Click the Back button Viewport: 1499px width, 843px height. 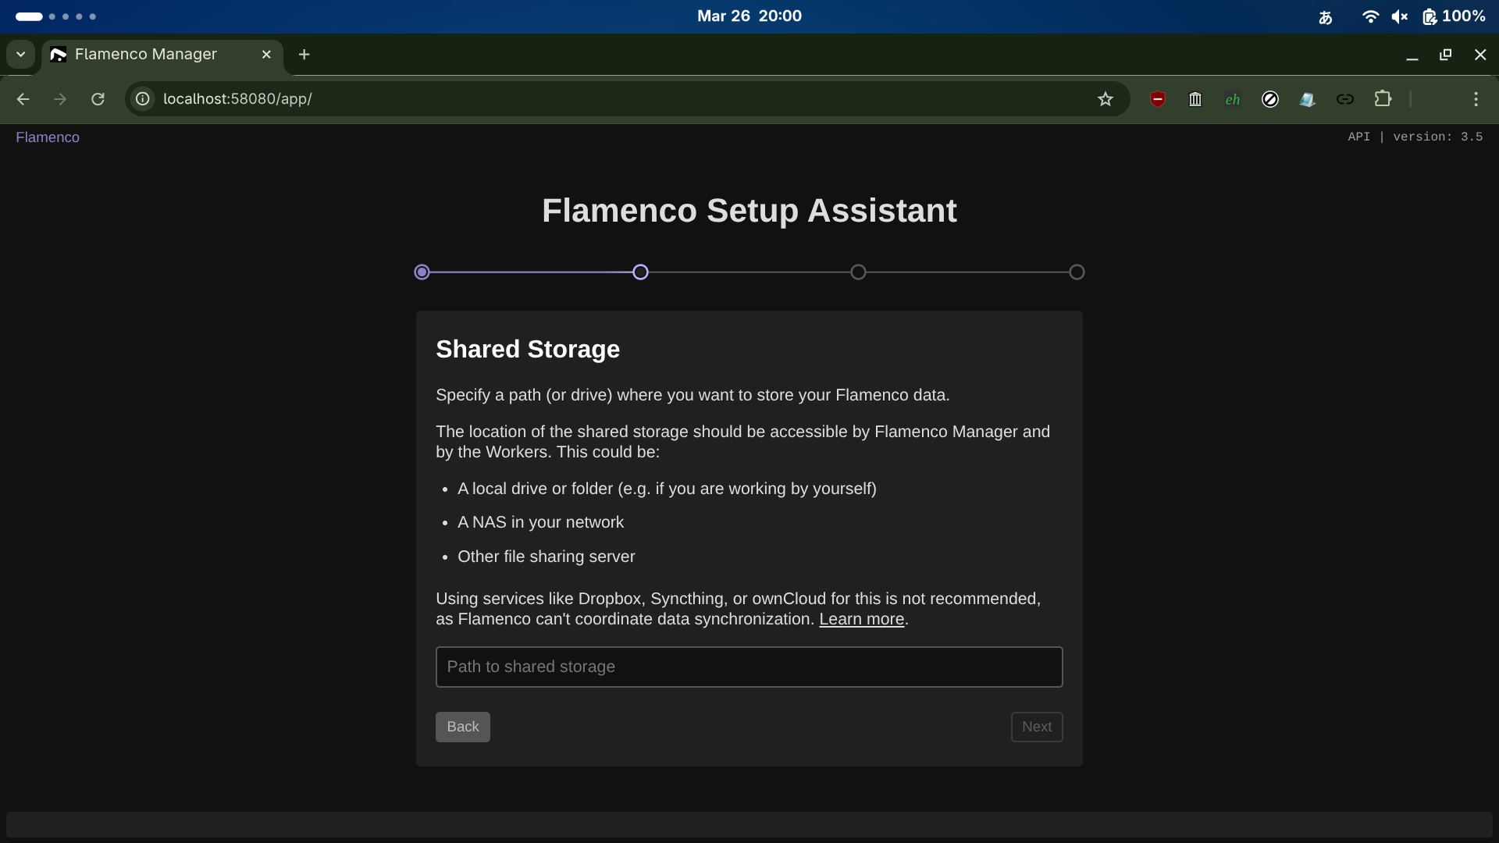[x=463, y=727]
